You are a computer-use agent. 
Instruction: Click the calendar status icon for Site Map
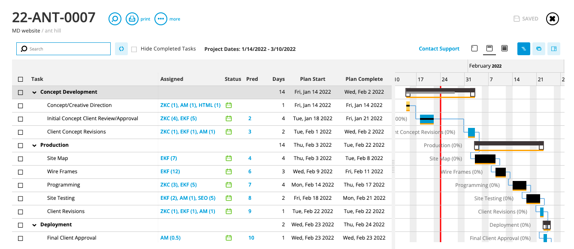pyautogui.click(x=229, y=158)
